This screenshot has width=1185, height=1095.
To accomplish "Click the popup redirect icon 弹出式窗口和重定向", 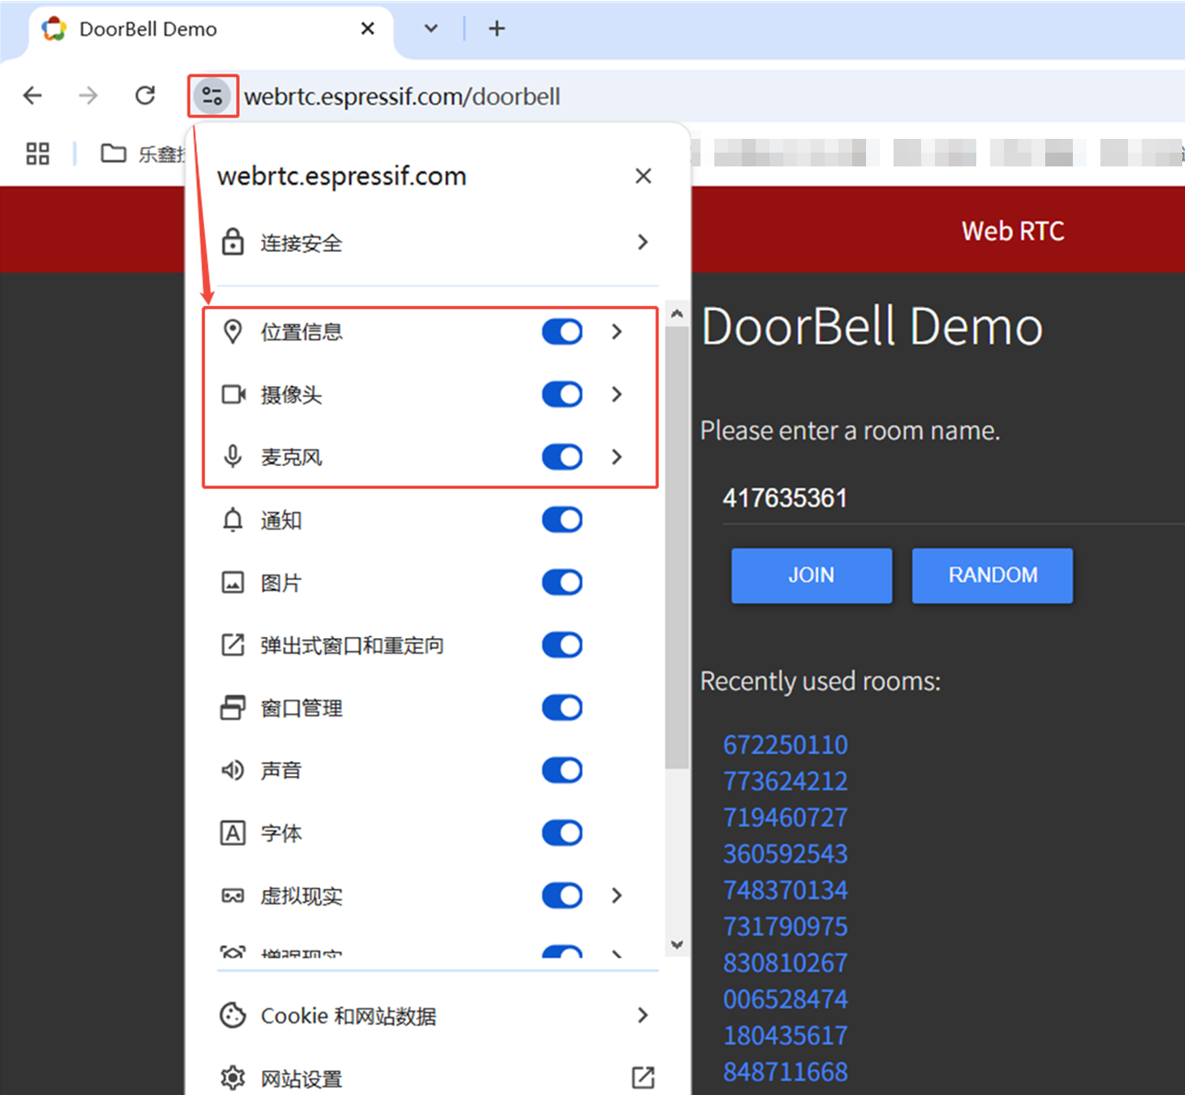I will pyautogui.click(x=233, y=644).
